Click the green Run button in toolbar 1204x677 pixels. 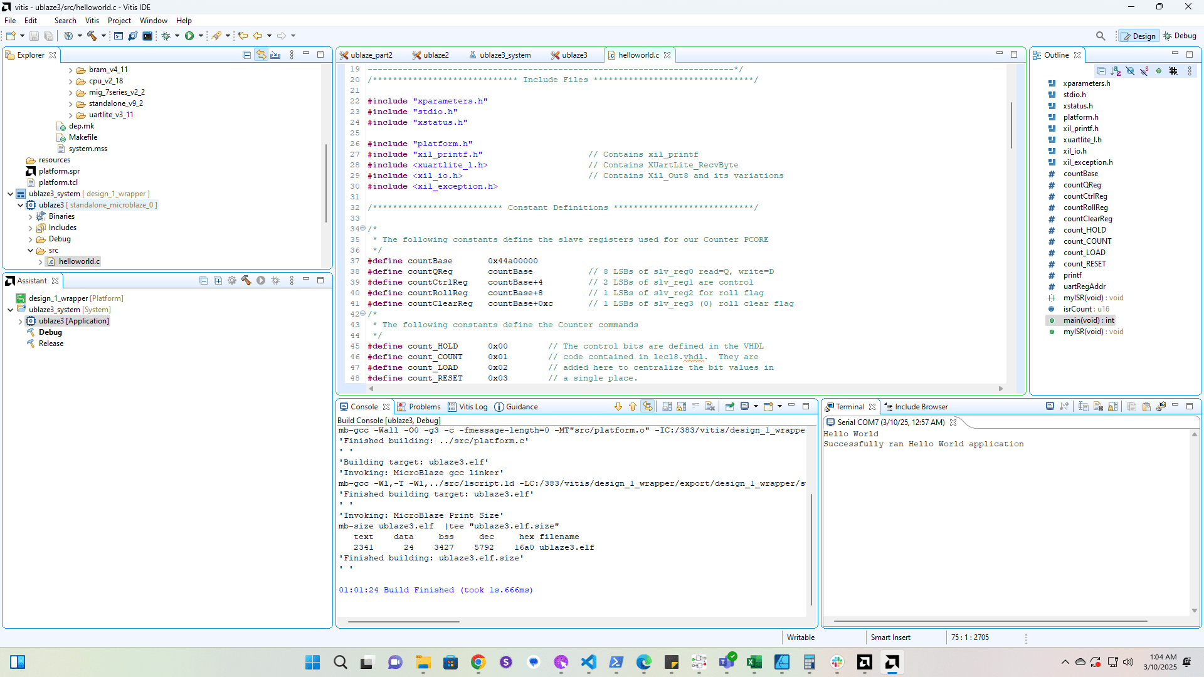point(189,36)
